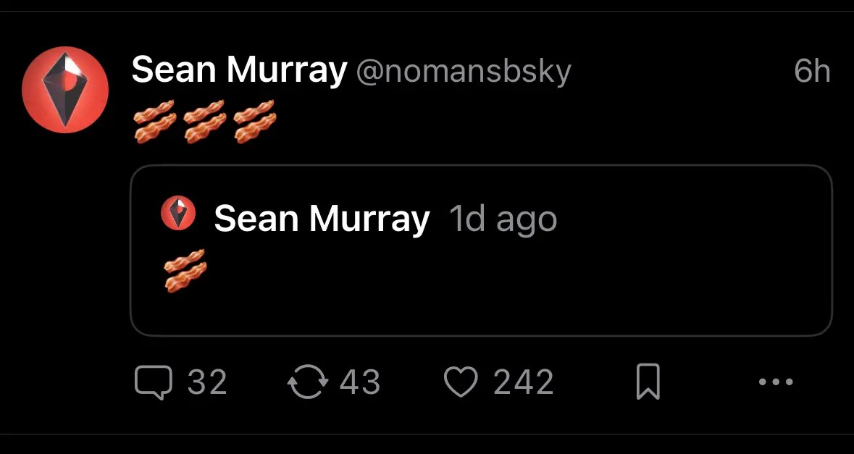Click the @nomansbsky handle
This screenshot has height=454, width=854.
(463, 72)
